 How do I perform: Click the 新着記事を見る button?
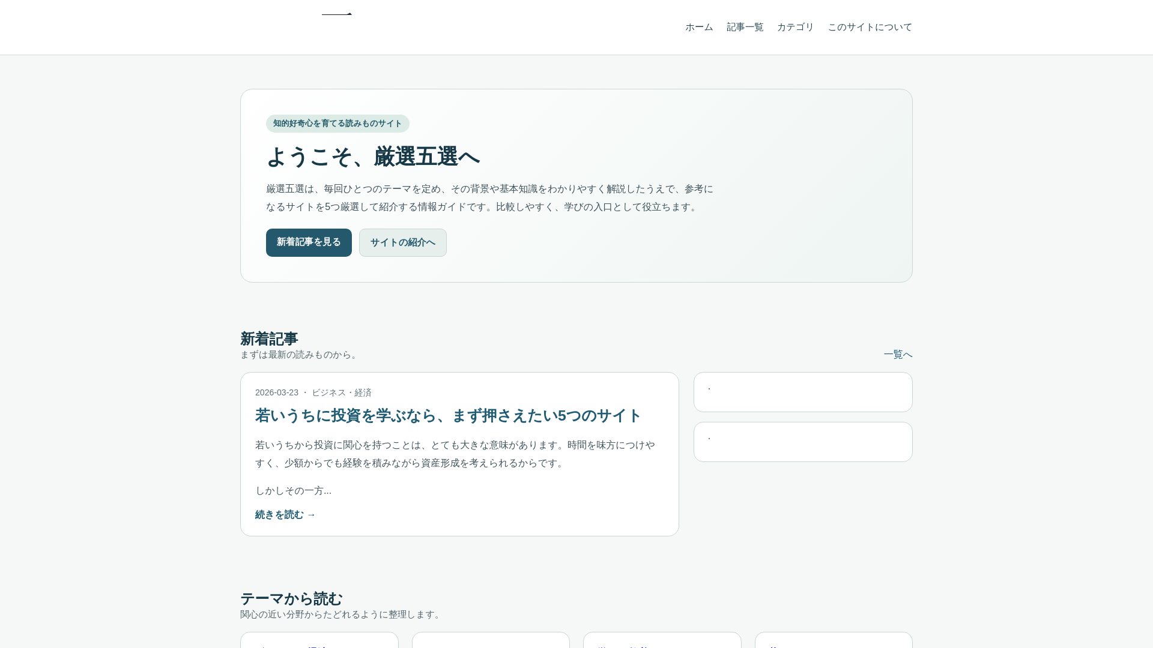click(x=309, y=242)
